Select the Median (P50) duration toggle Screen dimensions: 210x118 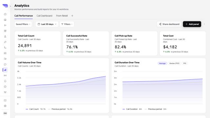point(174,63)
